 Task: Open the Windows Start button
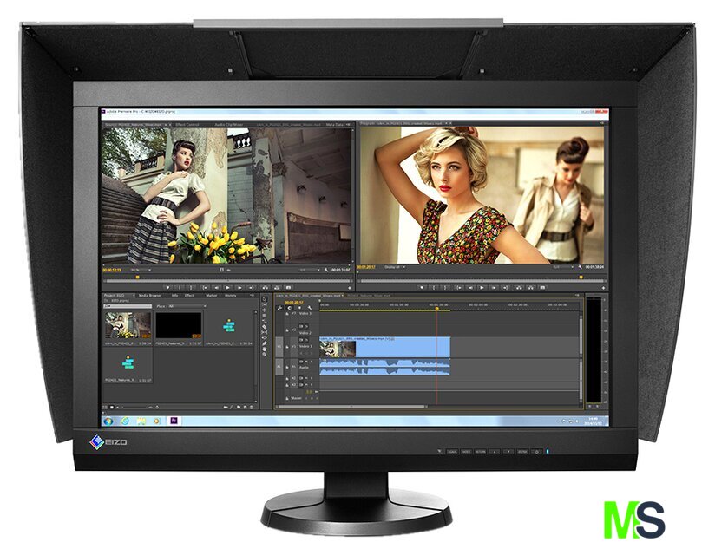coord(108,420)
